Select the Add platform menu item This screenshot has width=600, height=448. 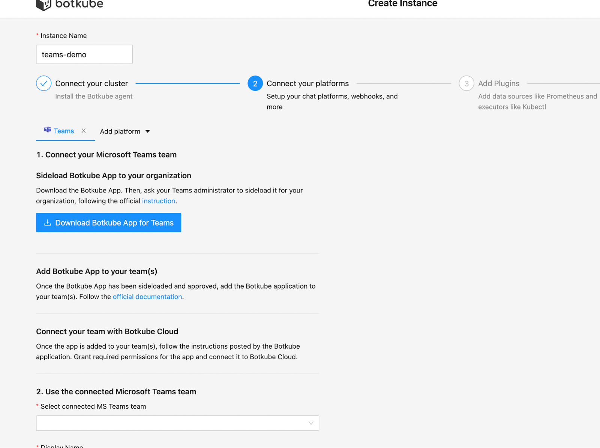click(120, 131)
